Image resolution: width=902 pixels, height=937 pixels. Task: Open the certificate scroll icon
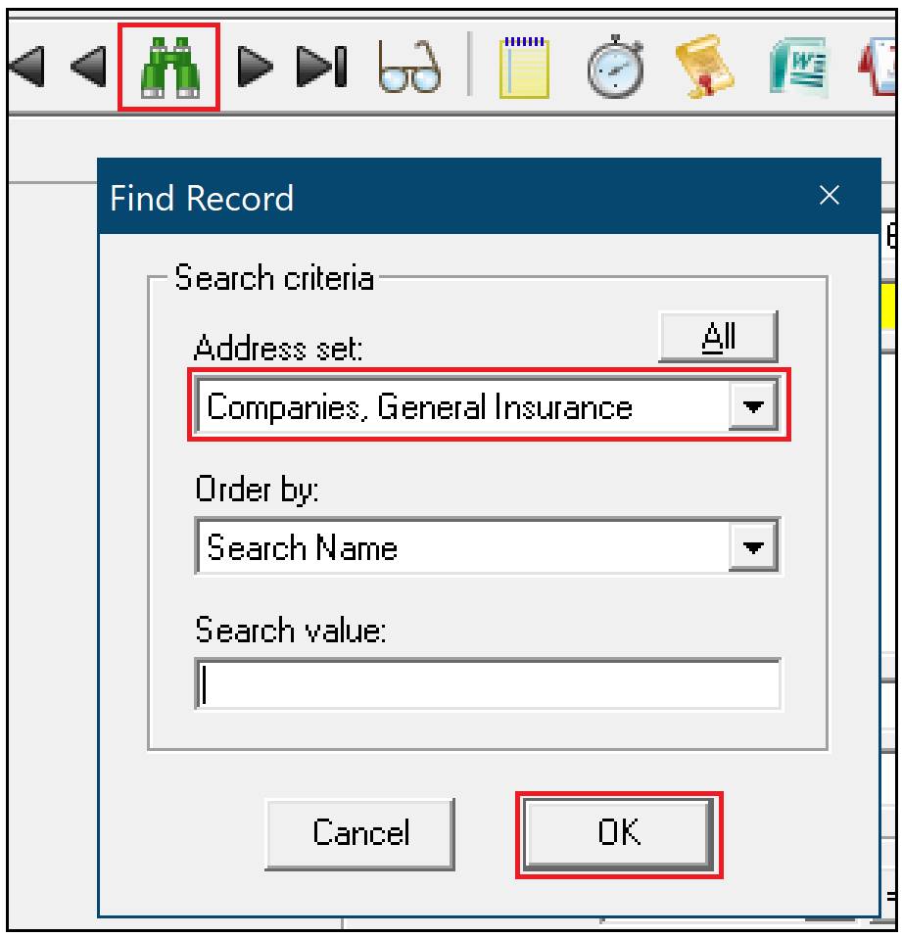point(721,69)
